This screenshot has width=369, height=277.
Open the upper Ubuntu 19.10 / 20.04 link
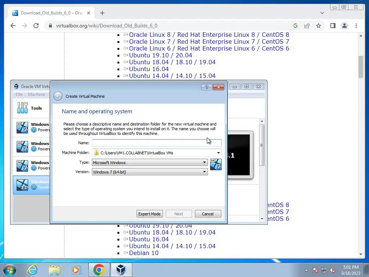pos(160,55)
